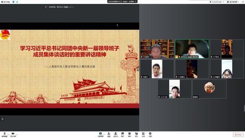This screenshot has height=138, width=245.
Task: Unmute the microphone in the meeting toolbar
Action: click(5, 134)
